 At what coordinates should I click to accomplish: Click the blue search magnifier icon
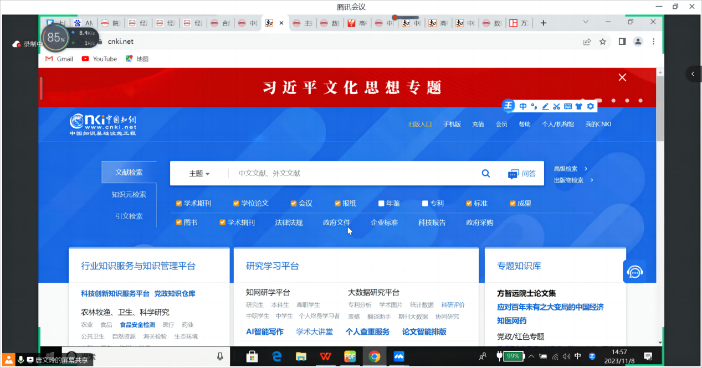(486, 174)
